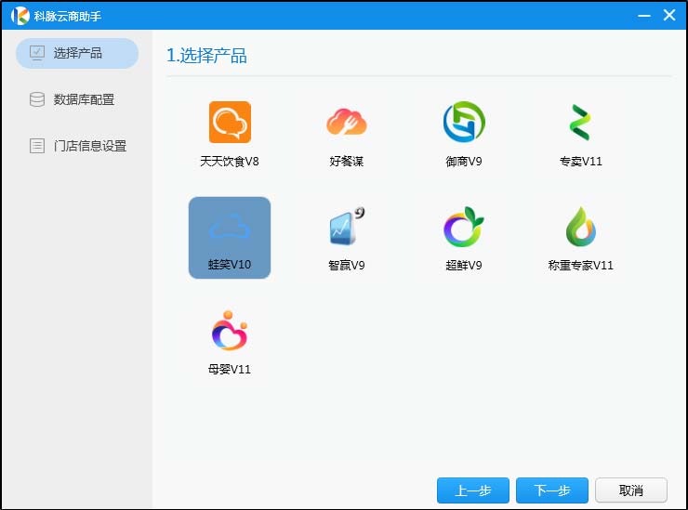
Task: Click the 智赢V9 label text
Action: (346, 266)
